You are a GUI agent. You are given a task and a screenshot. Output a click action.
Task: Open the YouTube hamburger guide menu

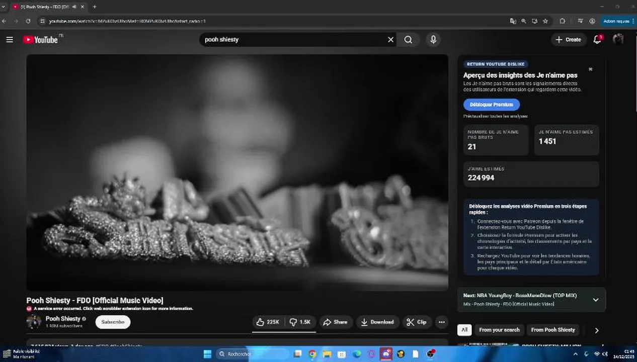(10, 40)
